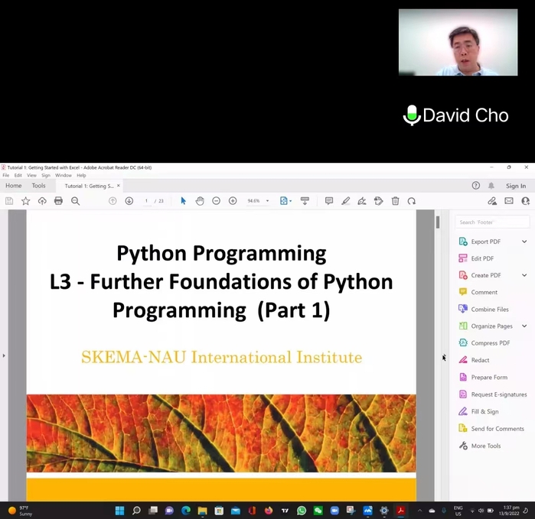The height and width of the screenshot is (519, 535).
Task: Click the highlight text pen icon
Action: pyautogui.click(x=345, y=201)
